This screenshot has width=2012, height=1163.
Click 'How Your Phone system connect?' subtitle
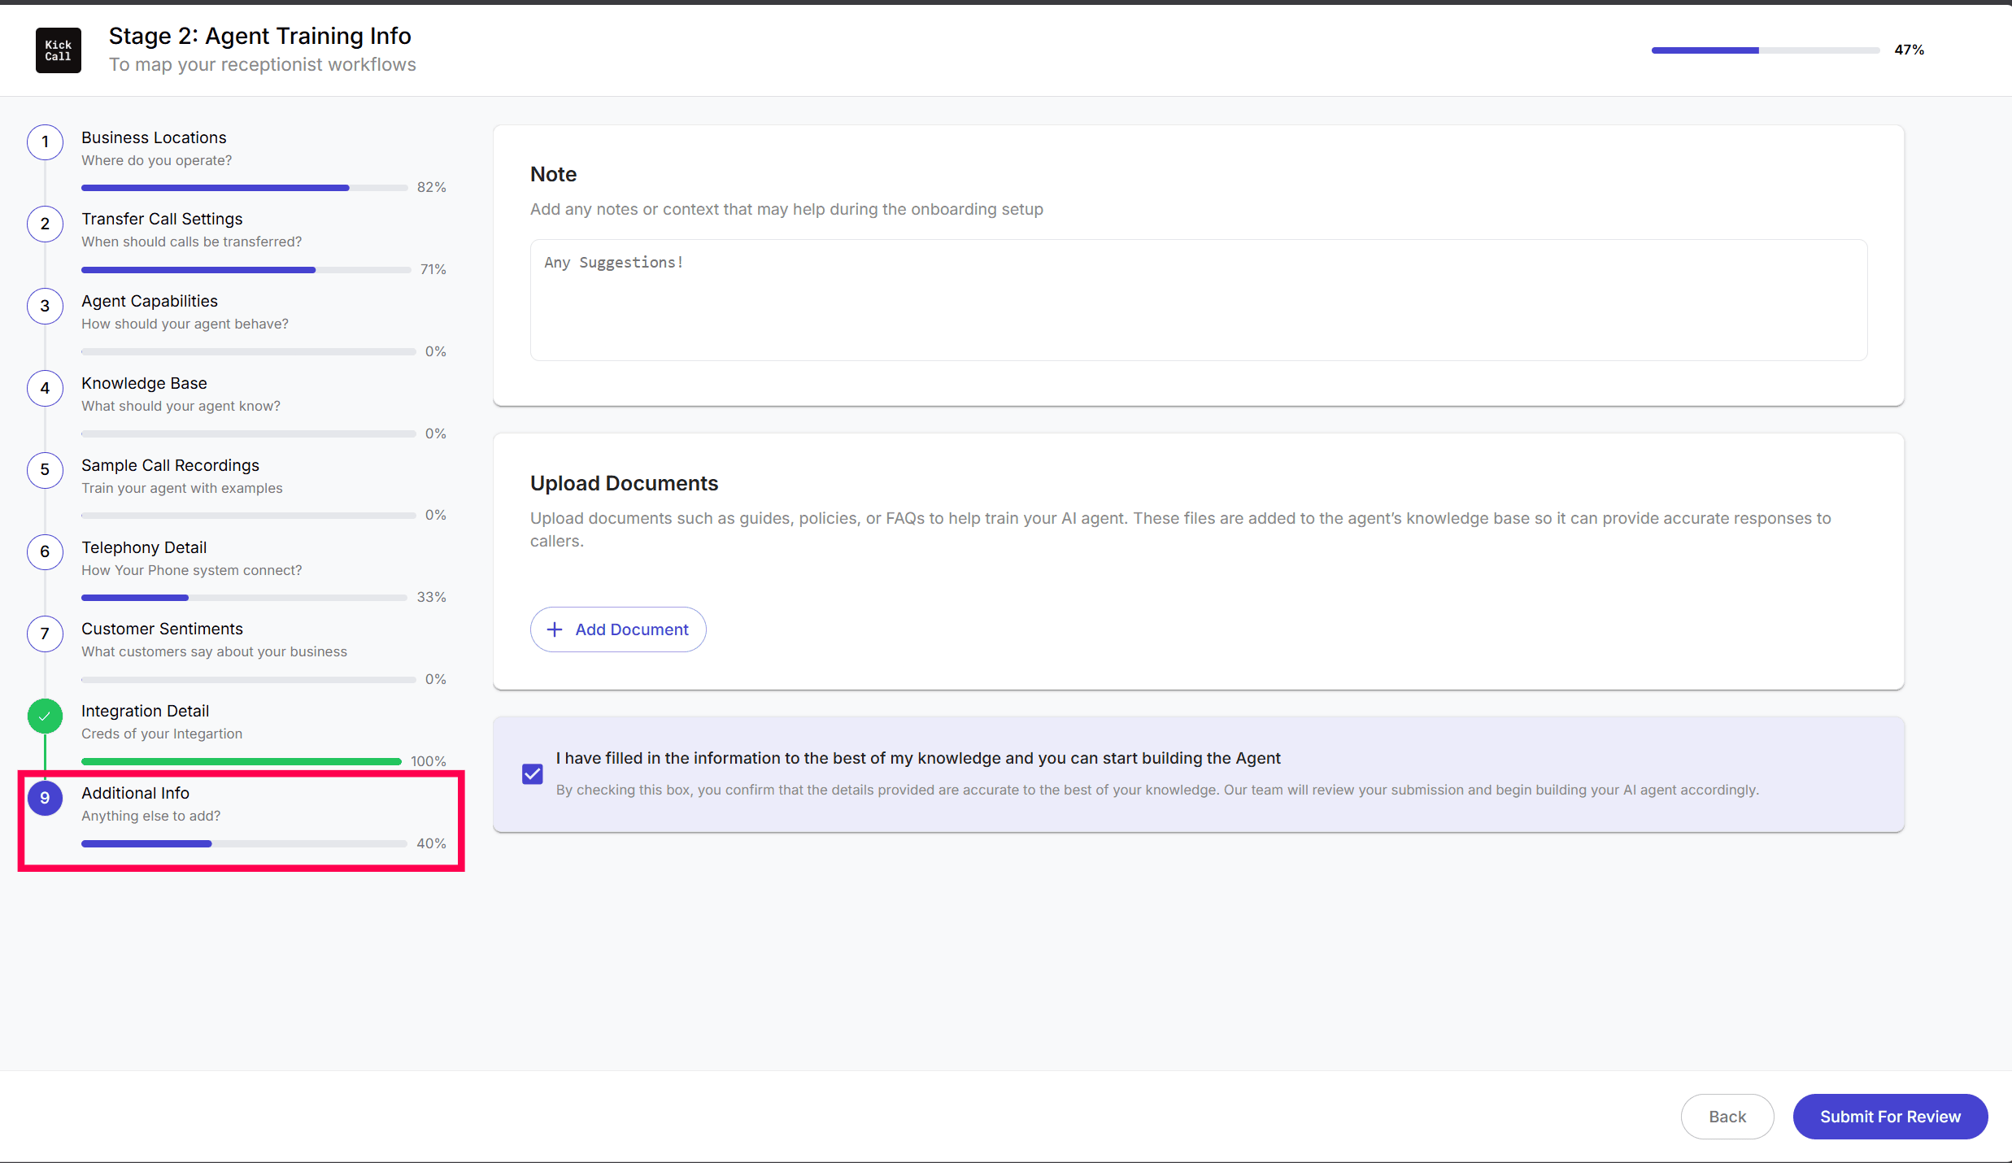(191, 570)
